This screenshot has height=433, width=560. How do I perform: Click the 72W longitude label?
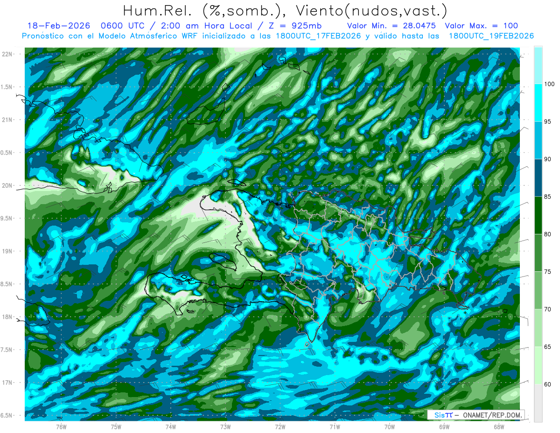280,427
